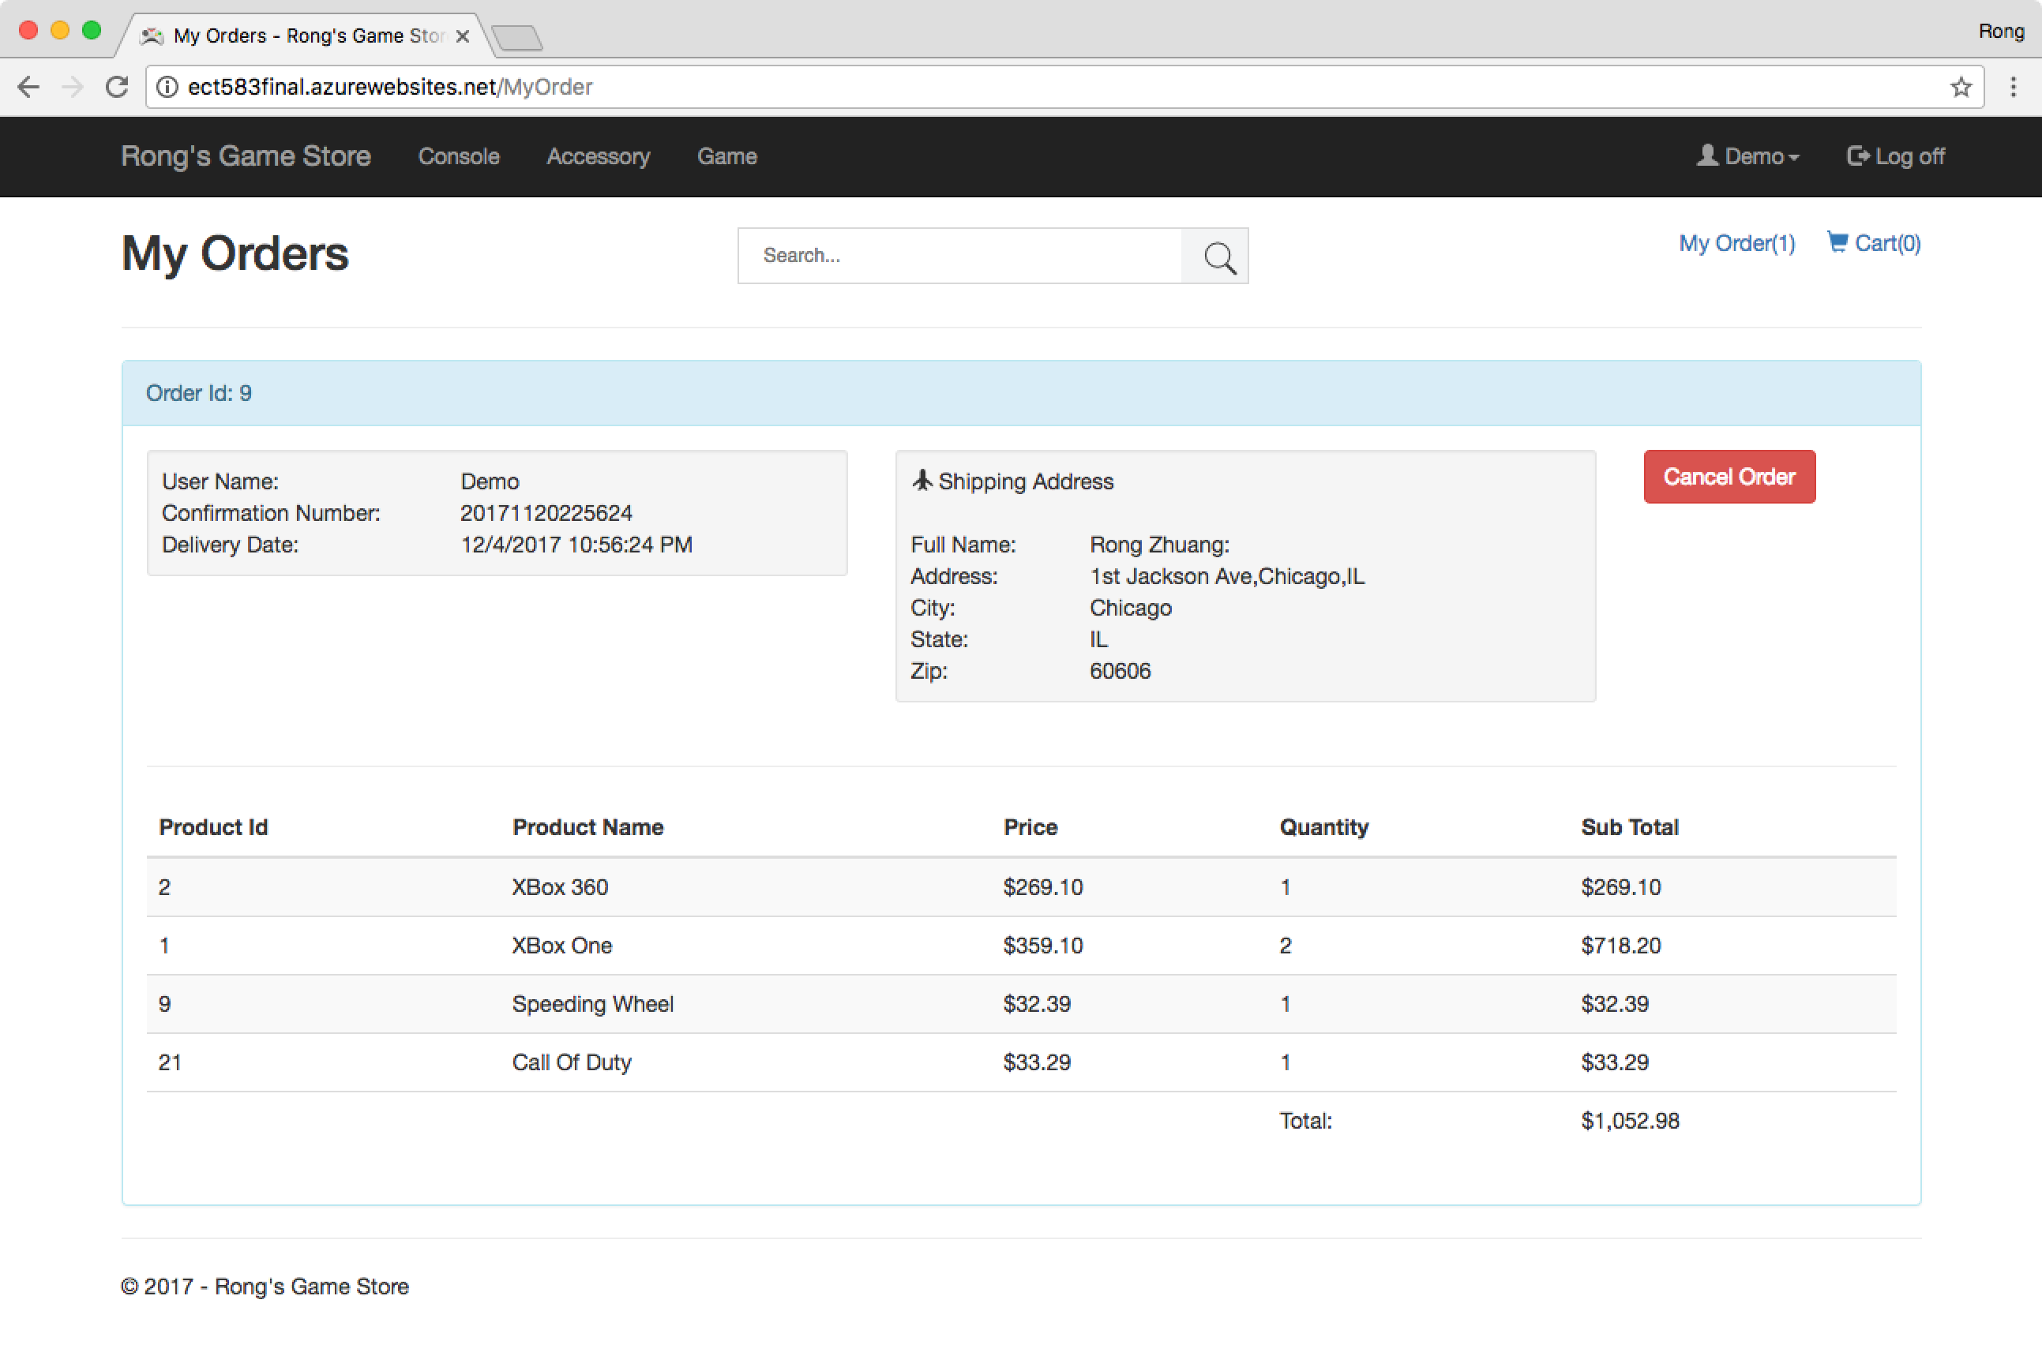2042x1367 pixels.
Task: Click the Cancel Order button
Action: 1729,477
